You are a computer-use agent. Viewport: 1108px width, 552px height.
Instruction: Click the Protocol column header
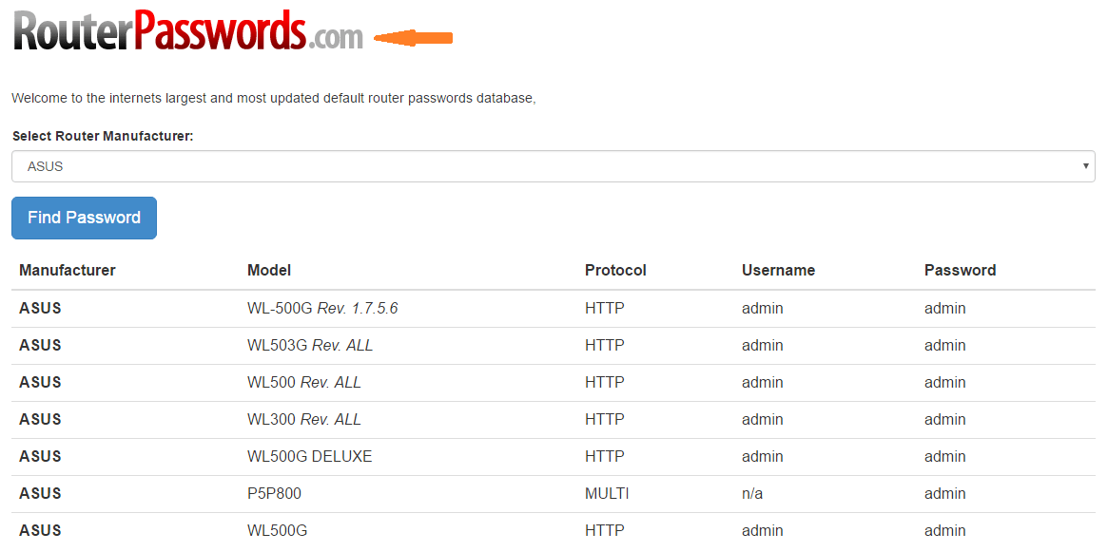coord(615,270)
